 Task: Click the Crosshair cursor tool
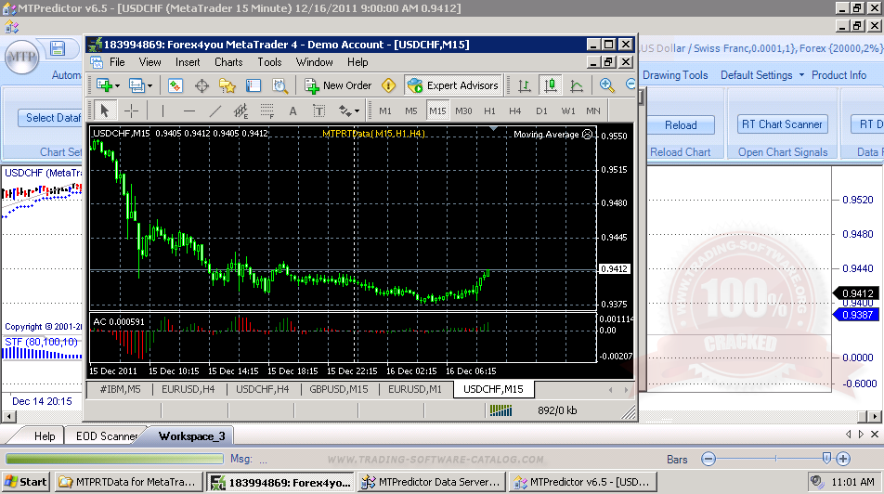(x=132, y=110)
